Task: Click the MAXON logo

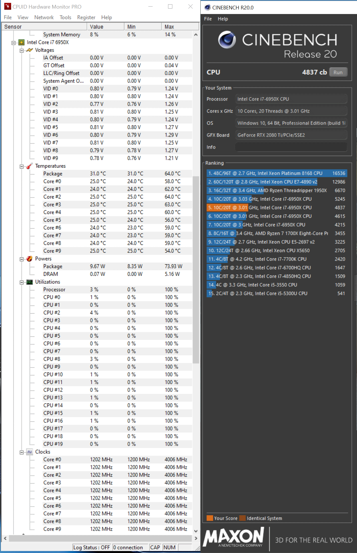Action: point(234,537)
